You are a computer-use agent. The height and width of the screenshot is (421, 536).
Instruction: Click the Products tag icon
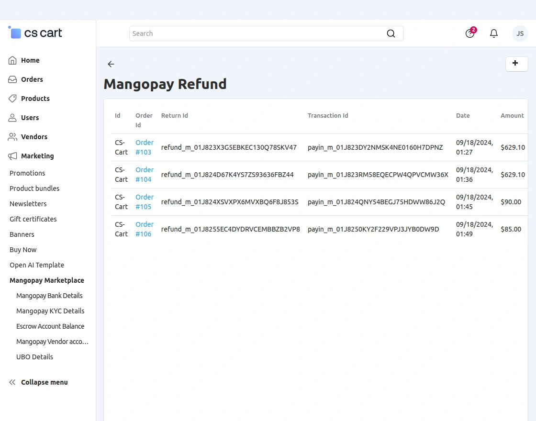(12, 99)
